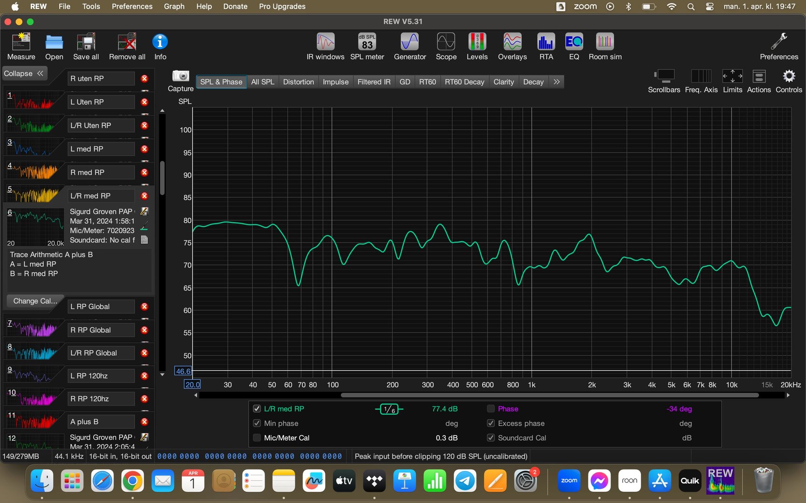The height and width of the screenshot is (503, 806).
Task: Toggle the L/R med RP trace checkbox
Action: [x=257, y=409]
